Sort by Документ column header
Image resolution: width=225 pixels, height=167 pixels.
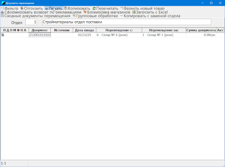40,30
